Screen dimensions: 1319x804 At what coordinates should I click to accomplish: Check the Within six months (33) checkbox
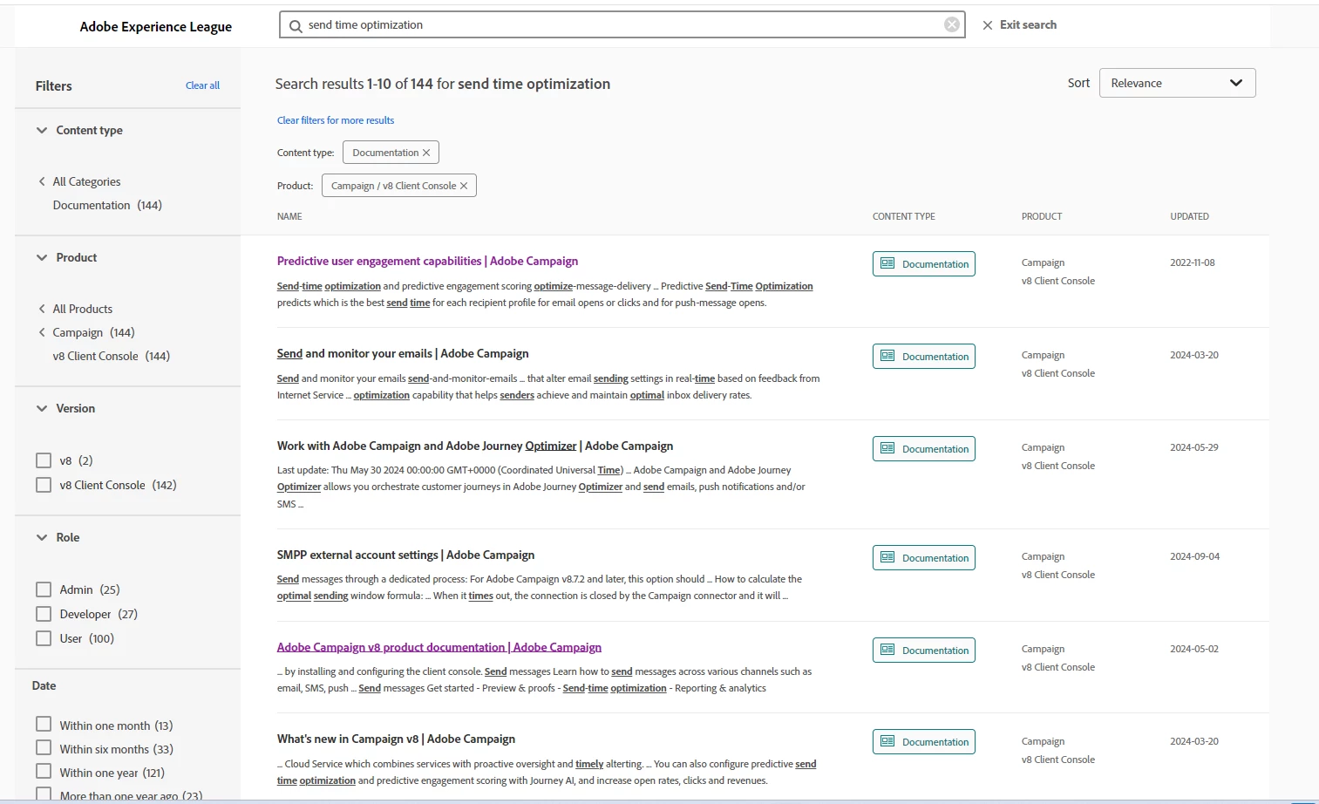(44, 748)
